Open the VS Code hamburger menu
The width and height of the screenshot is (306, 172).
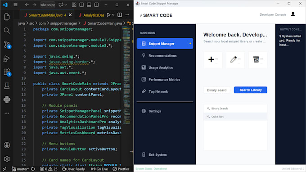[x=15, y=5]
